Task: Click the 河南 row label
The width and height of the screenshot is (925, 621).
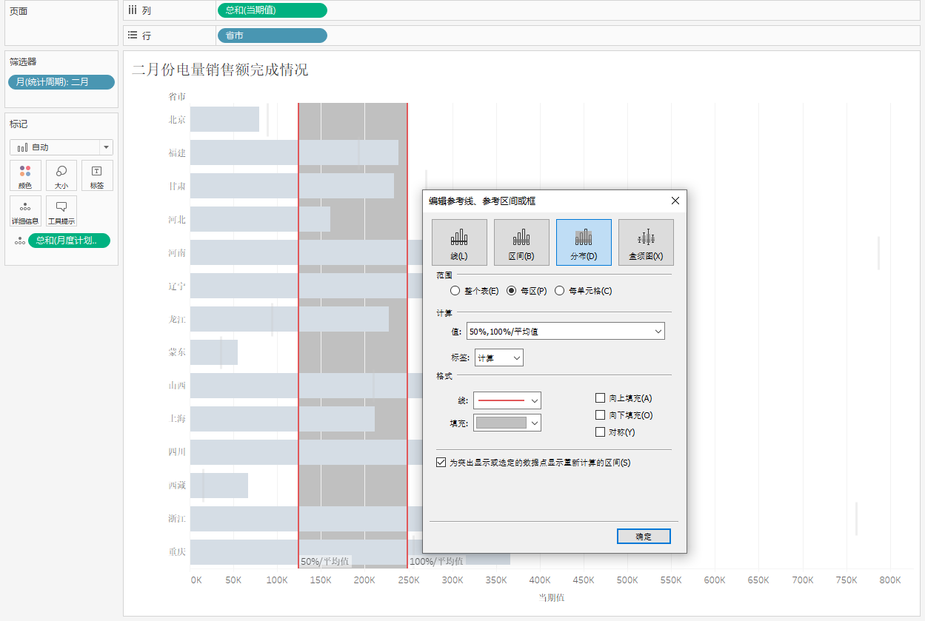Action: (177, 253)
